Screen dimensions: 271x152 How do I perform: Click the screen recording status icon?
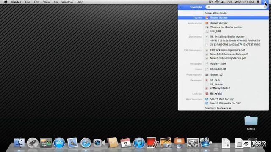pyautogui.click(x=211, y=2)
